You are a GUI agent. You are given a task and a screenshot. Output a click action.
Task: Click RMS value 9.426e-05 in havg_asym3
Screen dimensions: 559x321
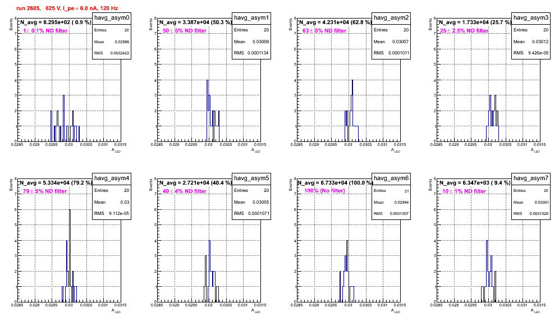click(538, 53)
